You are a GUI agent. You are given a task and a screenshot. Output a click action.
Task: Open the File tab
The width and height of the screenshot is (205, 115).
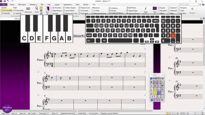pyautogui.click(x=4, y=4)
